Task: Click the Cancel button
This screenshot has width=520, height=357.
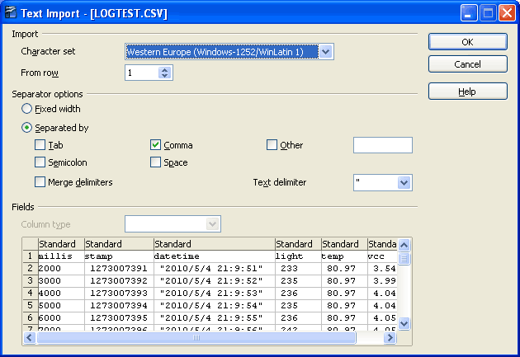Action: [467, 64]
